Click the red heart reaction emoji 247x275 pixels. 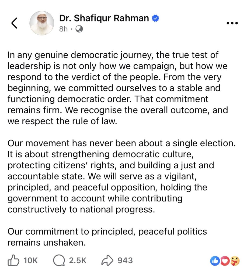(x=225, y=260)
